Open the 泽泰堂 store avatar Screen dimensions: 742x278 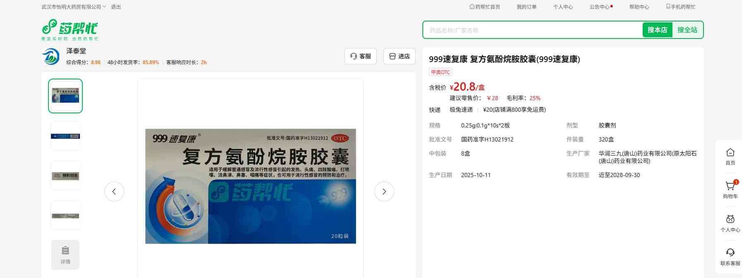point(51,56)
